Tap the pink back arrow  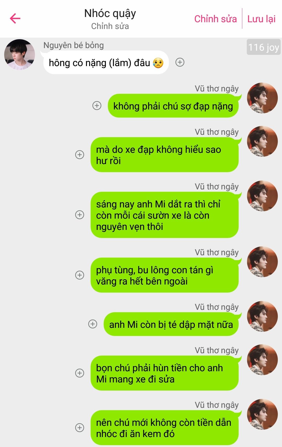click(x=15, y=19)
